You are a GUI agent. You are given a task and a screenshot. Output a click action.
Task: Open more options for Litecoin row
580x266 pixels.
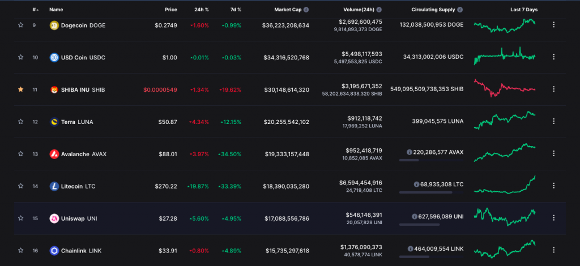coord(554,186)
